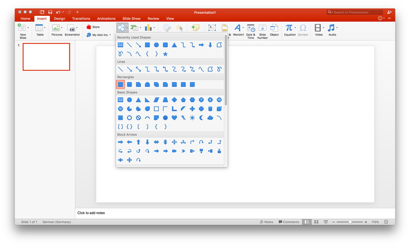
Task: Toggle the Notes pane in status bar
Action: 266,222
